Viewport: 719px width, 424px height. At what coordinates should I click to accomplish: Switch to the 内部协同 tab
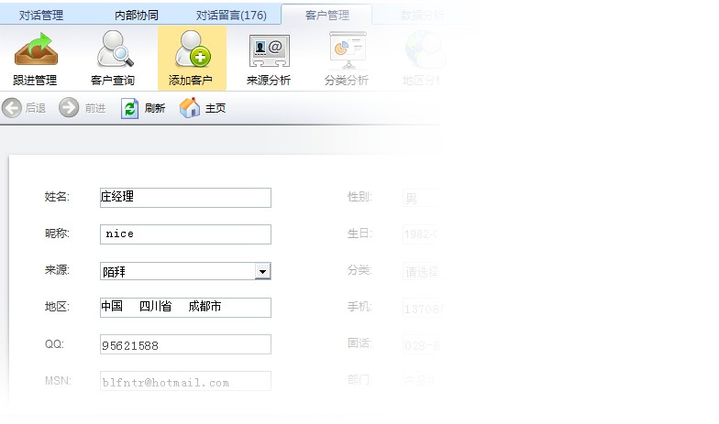click(136, 15)
